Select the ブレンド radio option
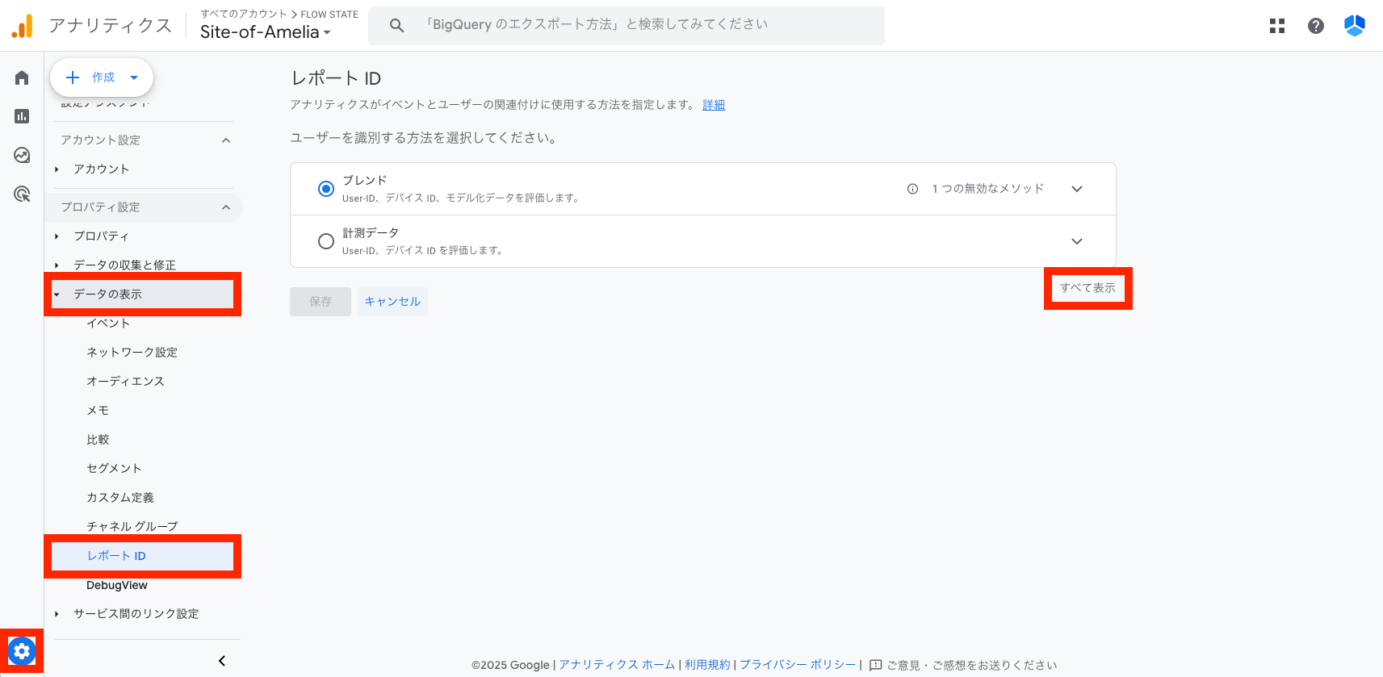The image size is (1383, 677). [326, 189]
